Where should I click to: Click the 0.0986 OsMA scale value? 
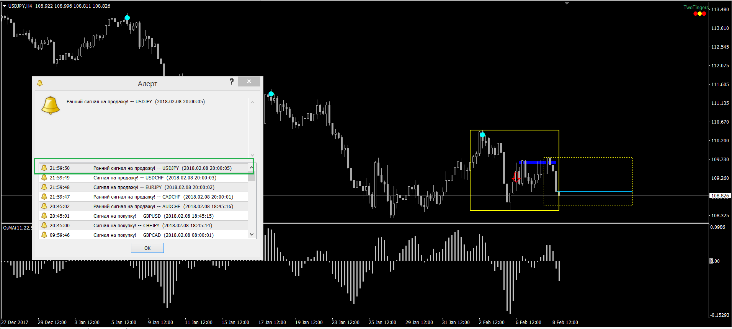click(718, 227)
